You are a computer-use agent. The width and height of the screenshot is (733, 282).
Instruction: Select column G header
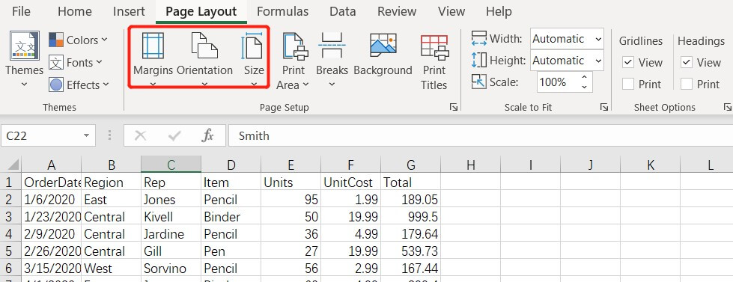pos(411,165)
